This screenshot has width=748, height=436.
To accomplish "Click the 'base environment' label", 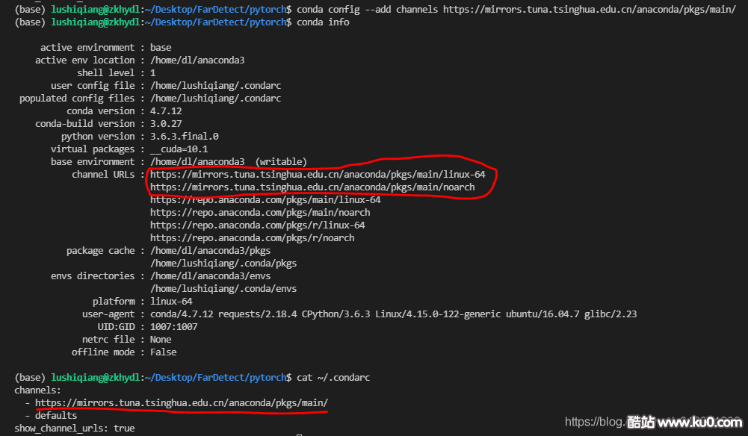I will 93,162.
